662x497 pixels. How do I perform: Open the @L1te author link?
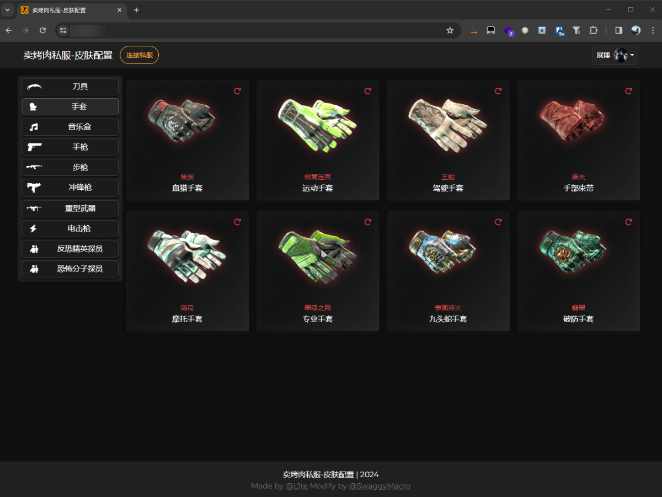point(296,486)
